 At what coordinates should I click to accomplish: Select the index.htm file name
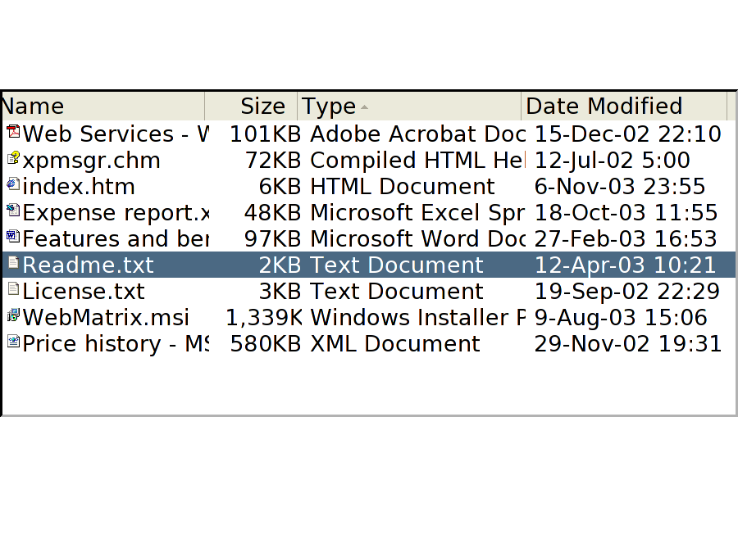(79, 187)
